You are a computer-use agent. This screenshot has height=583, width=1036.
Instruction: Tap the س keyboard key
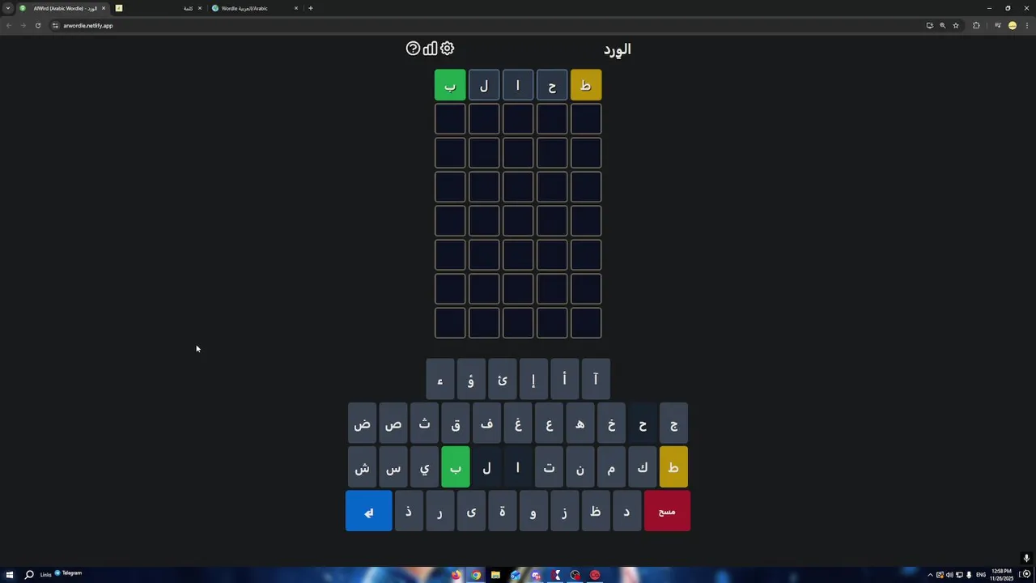(393, 467)
